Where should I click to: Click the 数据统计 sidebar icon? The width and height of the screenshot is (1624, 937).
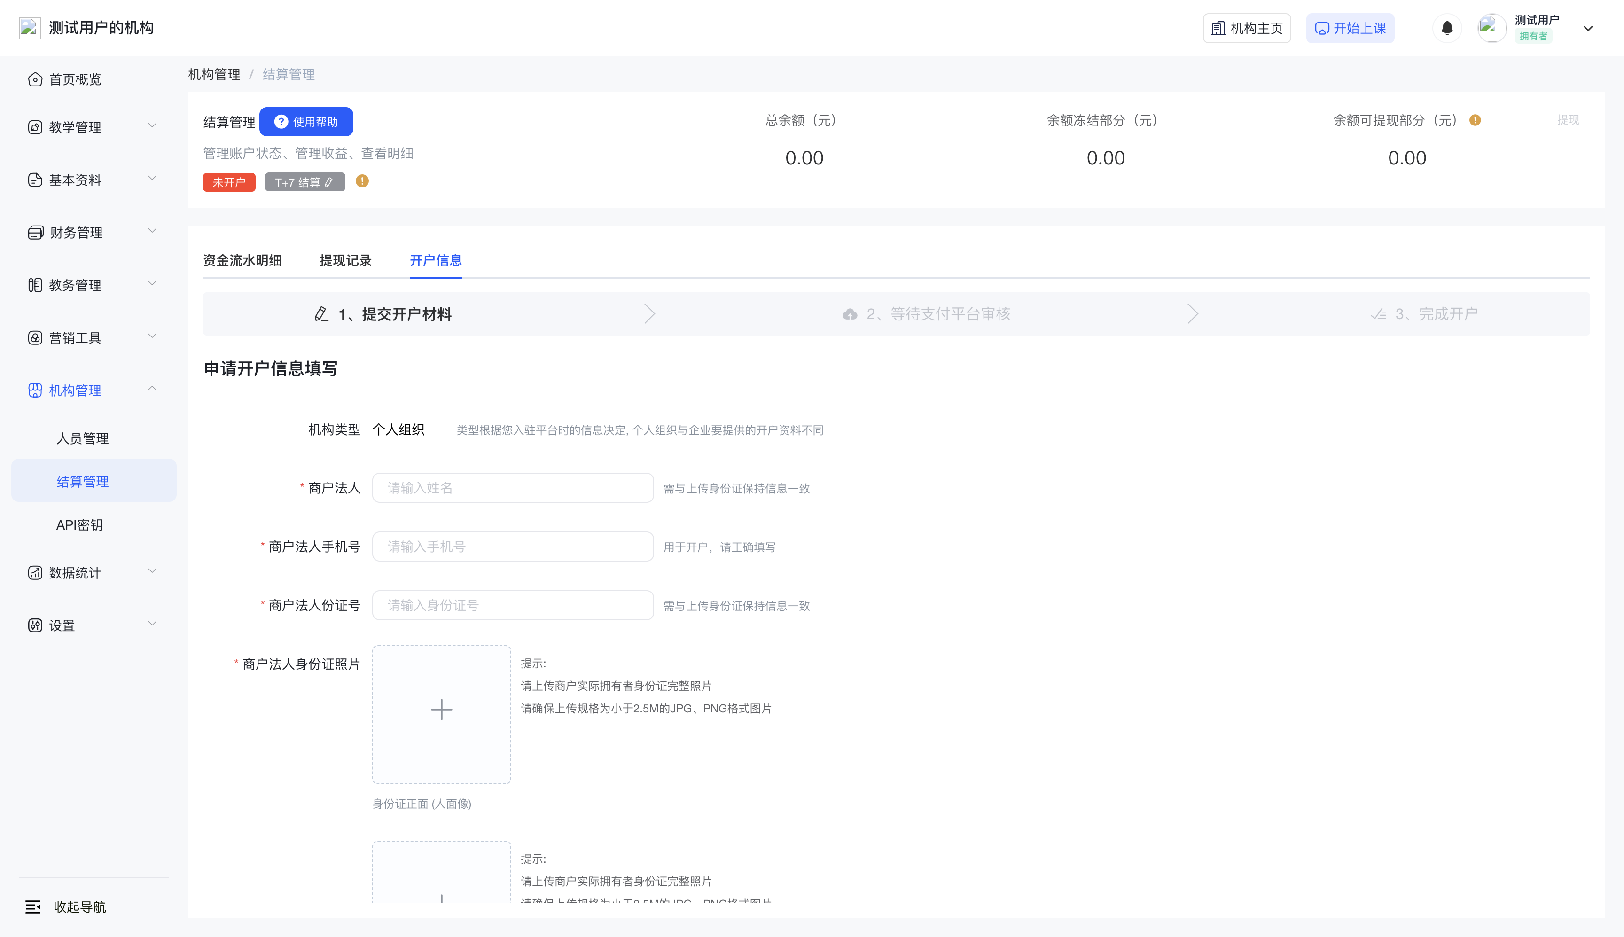35,573
